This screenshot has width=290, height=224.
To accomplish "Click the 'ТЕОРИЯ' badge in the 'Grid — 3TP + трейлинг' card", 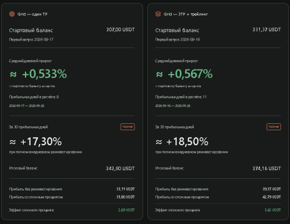I will (274, 127).
